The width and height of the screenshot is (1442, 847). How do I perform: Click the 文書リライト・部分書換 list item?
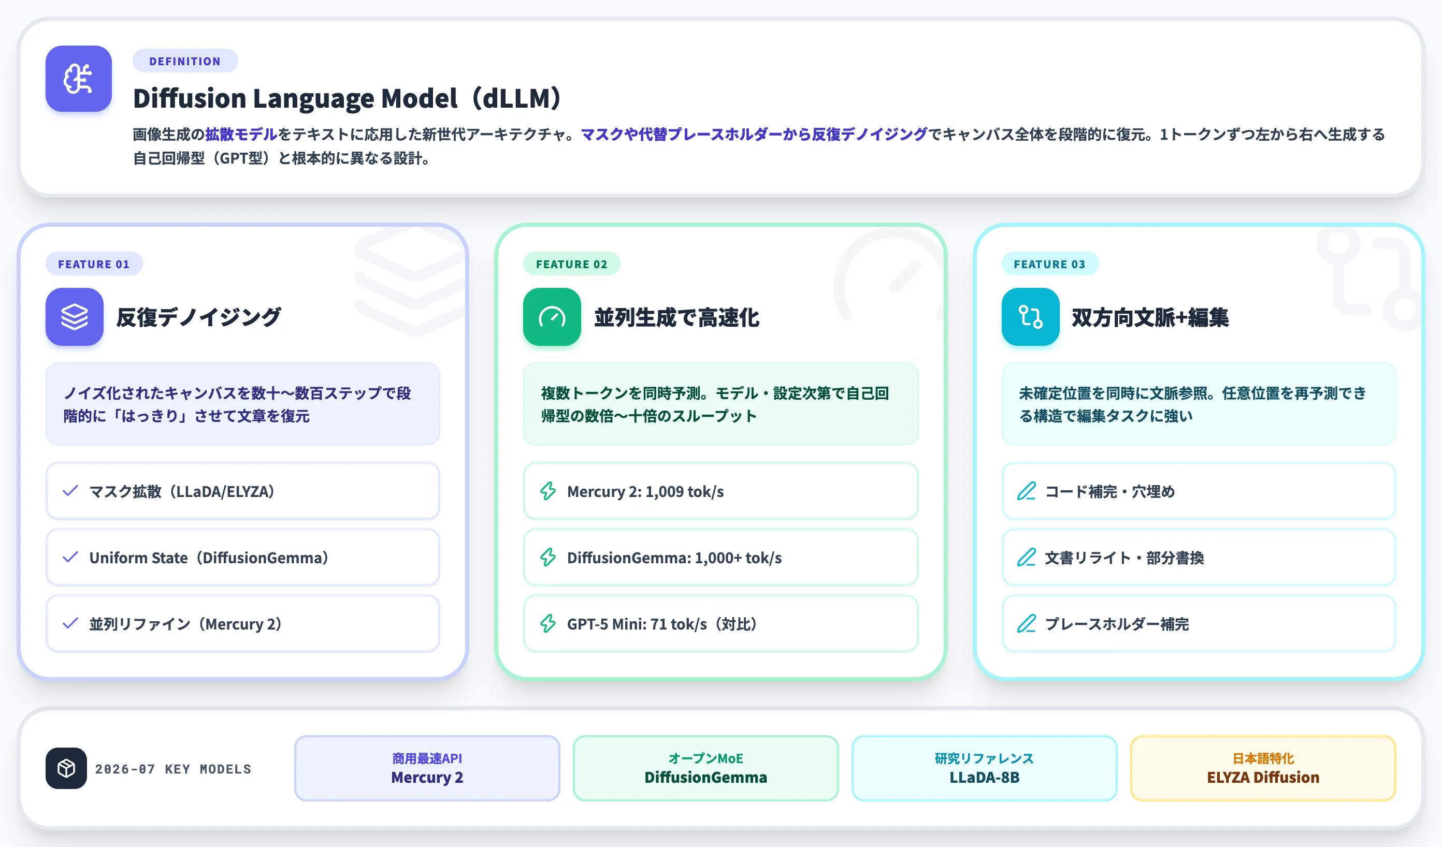[x=1199, y=557]
